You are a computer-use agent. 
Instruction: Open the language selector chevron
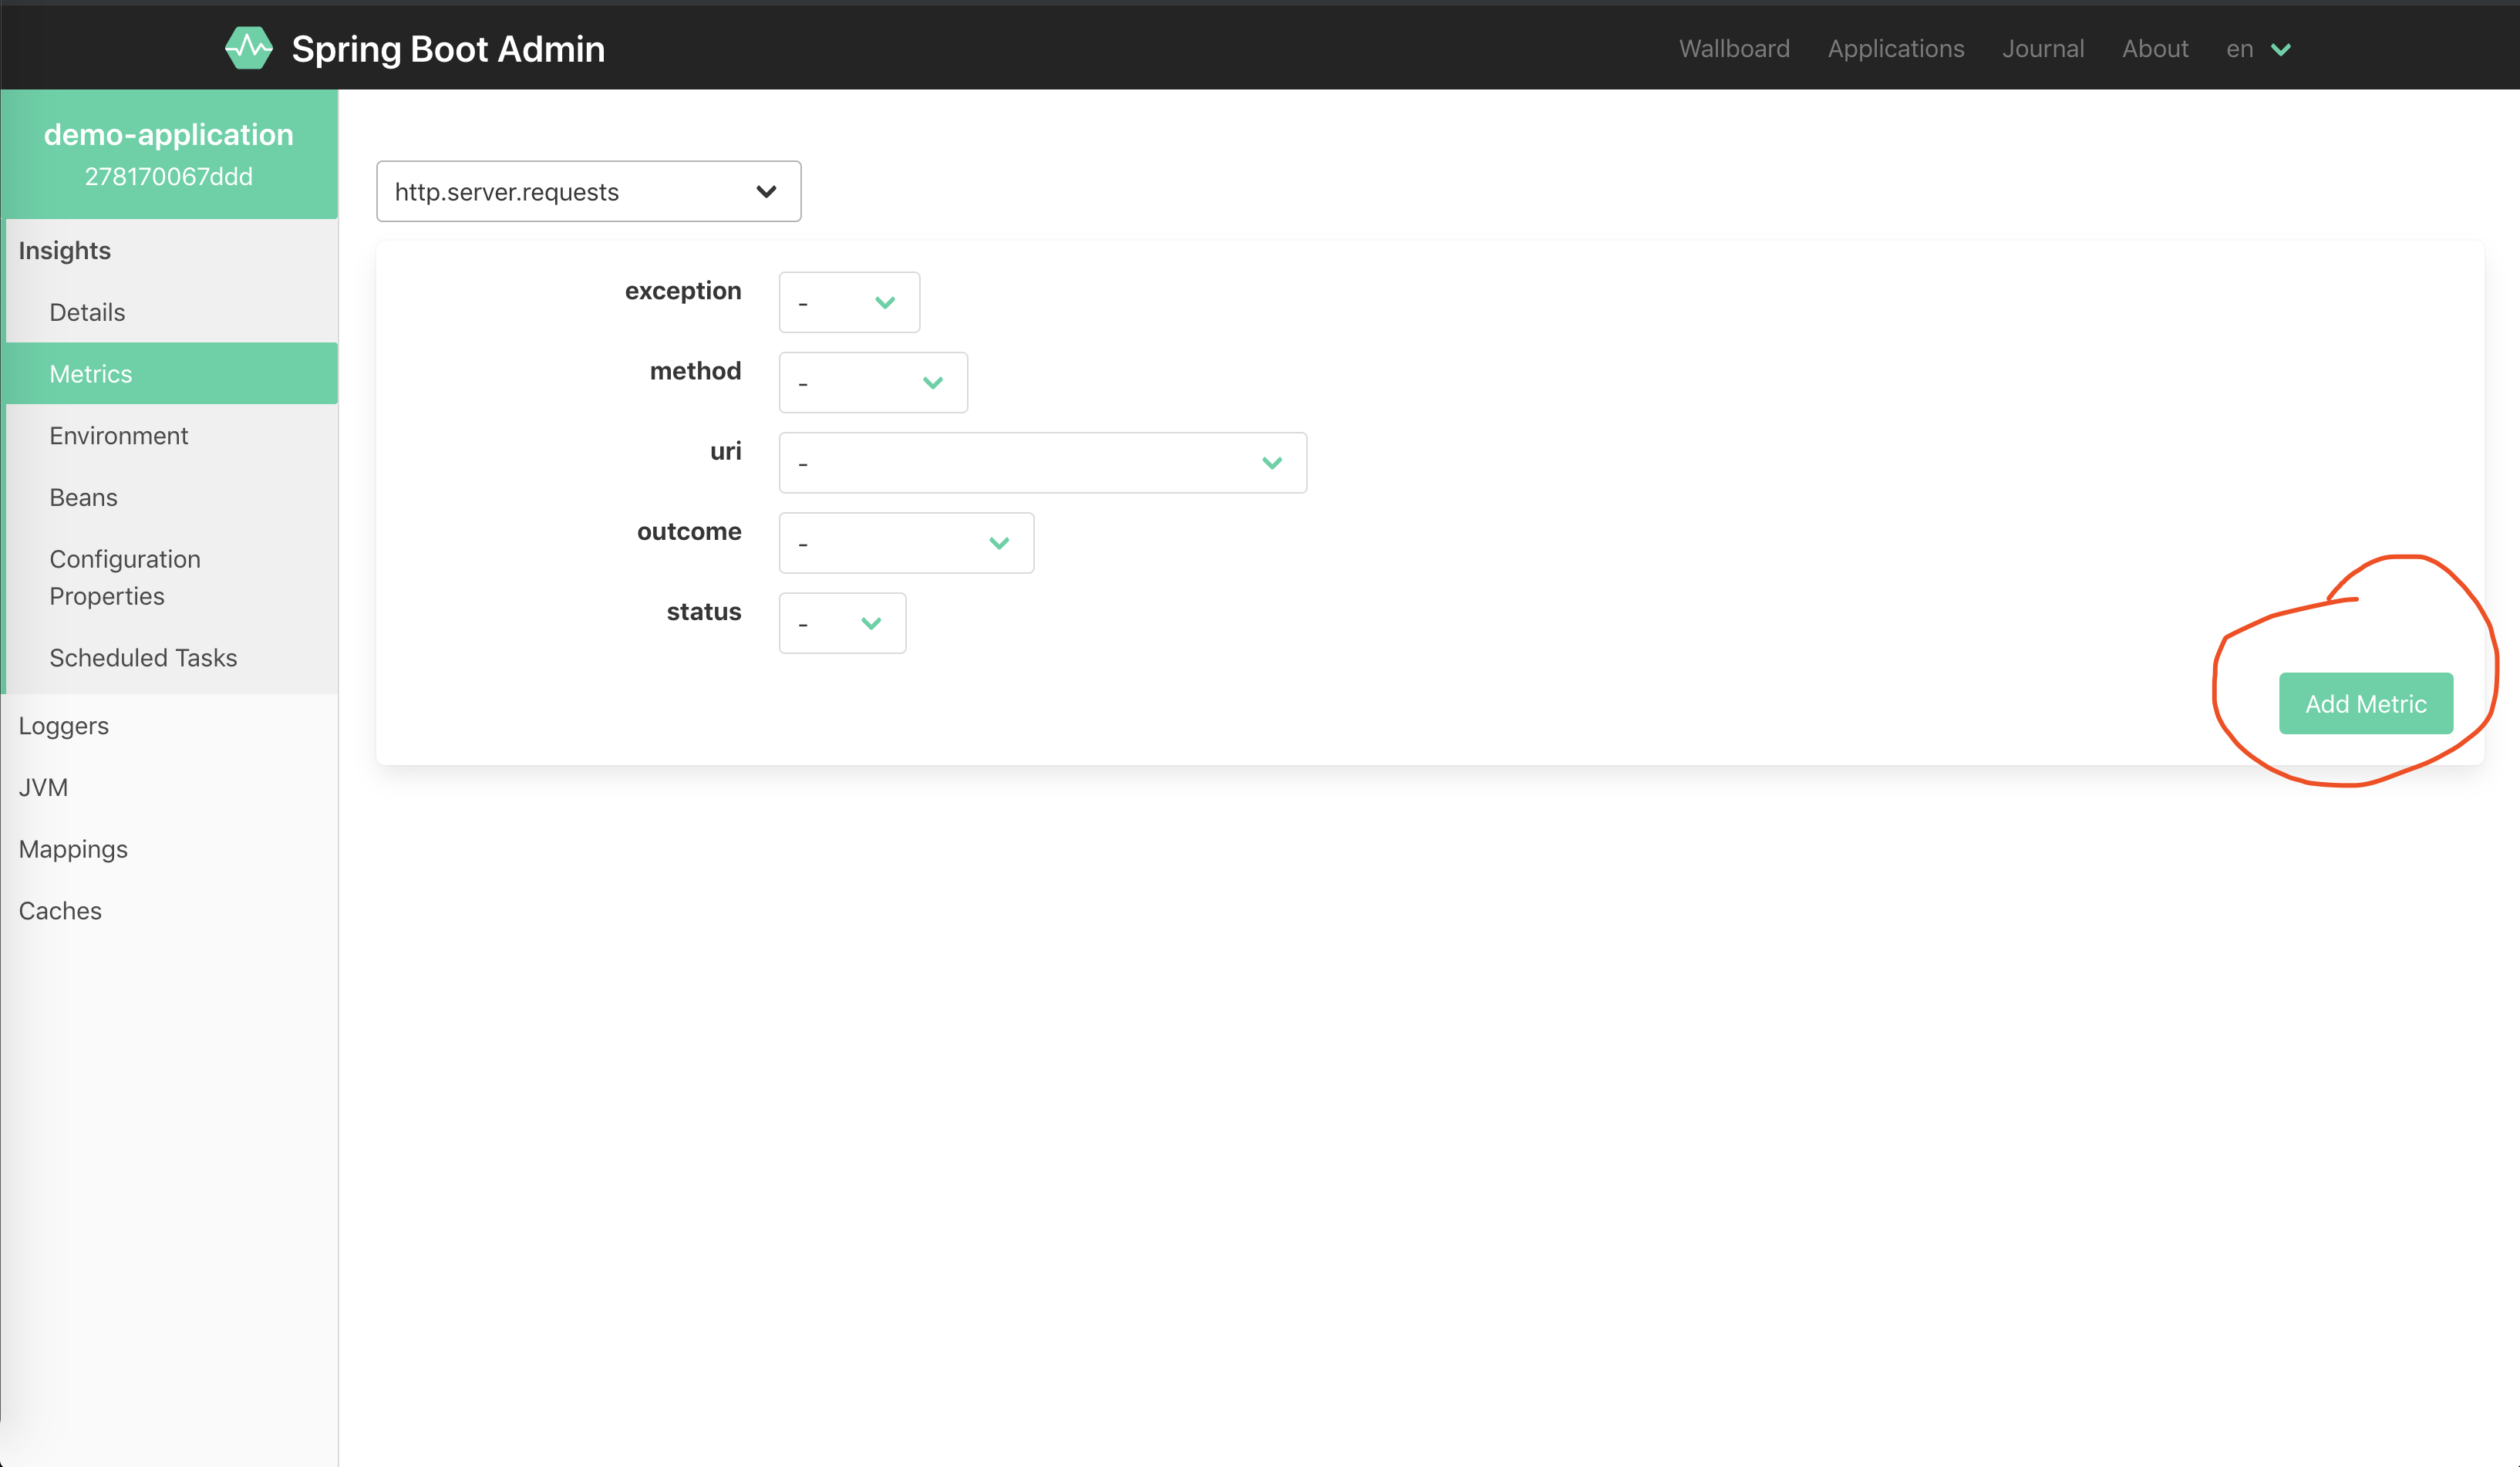coord(2280,49)
